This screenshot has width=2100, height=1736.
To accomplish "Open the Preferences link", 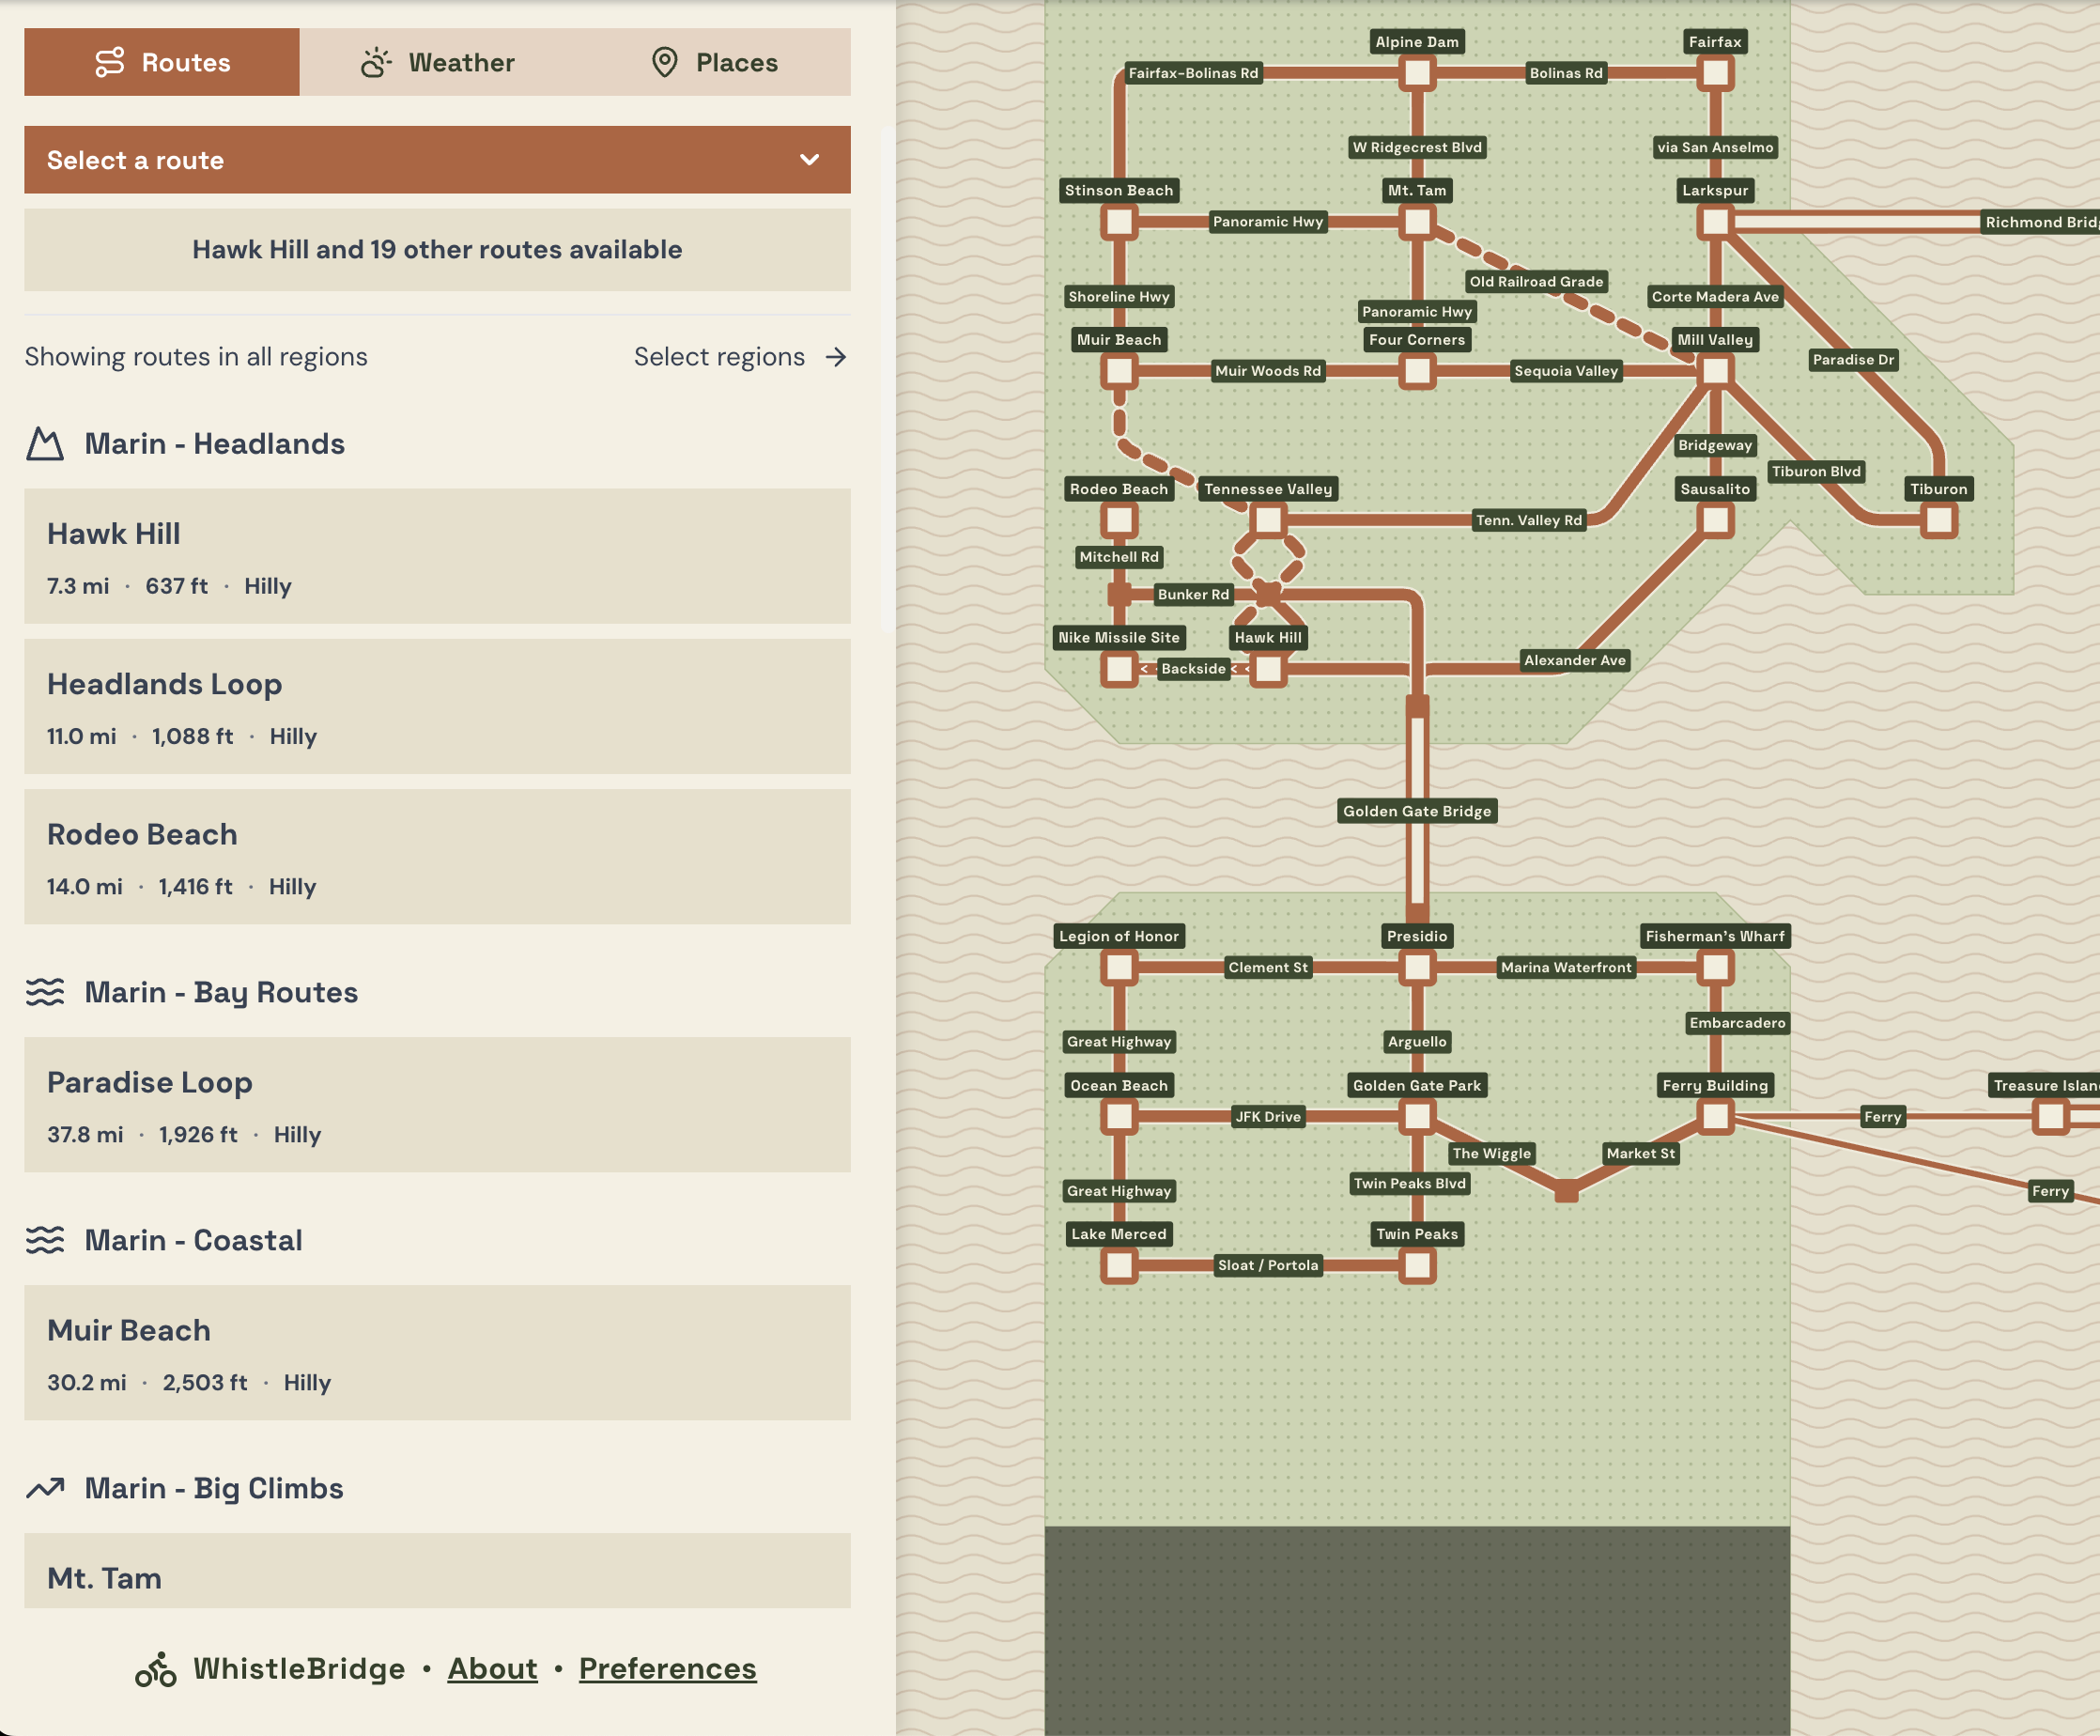I will pyautogui.click(x=668, y=1669).
